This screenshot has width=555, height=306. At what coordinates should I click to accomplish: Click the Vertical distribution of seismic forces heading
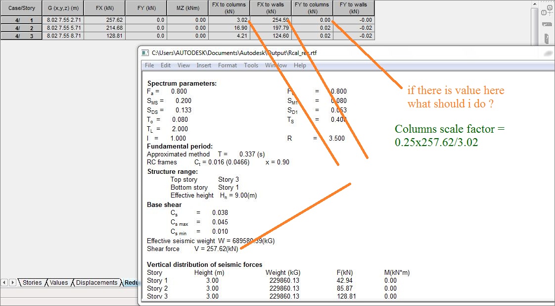[x=205, y=264]
